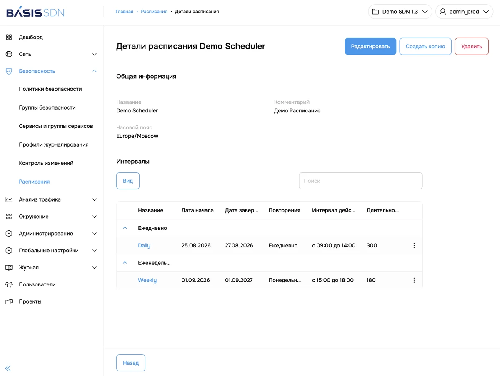Click the Basis SDN logo
Image resolution: width=500 pixels, height=376 pixels.
[x=35, y=12]
